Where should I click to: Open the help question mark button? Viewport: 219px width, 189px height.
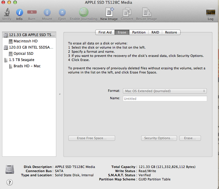(9, 182)
